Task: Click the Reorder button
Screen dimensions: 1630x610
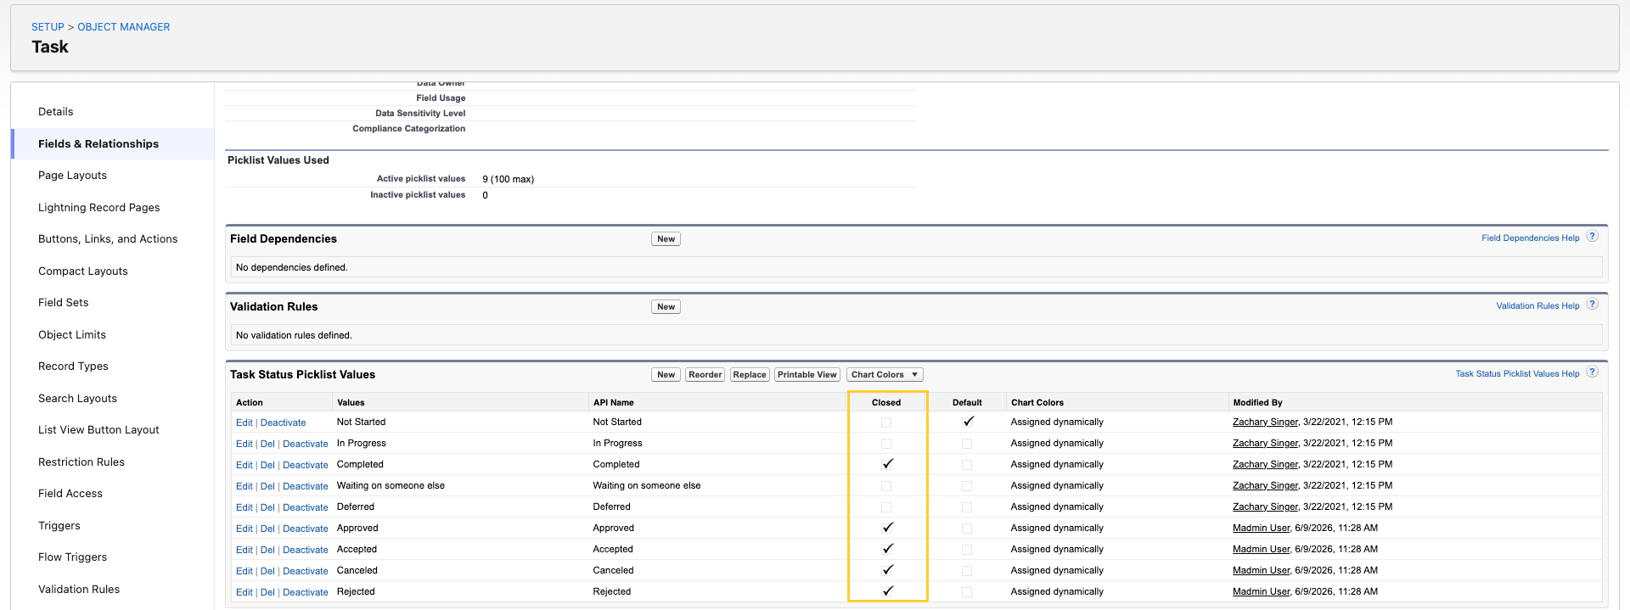Action: click(x=705, y=375)
